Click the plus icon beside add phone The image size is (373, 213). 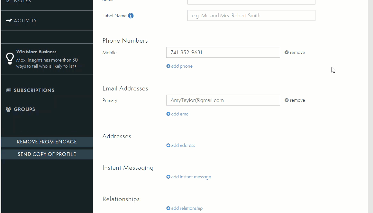(x=168, y=66)
